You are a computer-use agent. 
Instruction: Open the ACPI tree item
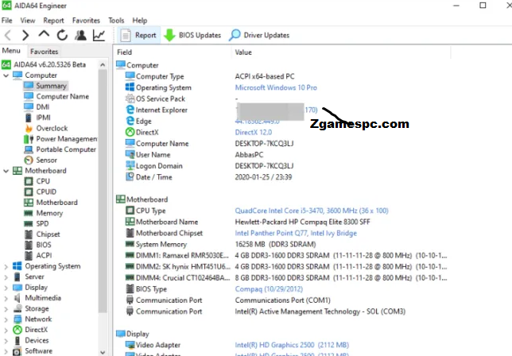point(38,256)
